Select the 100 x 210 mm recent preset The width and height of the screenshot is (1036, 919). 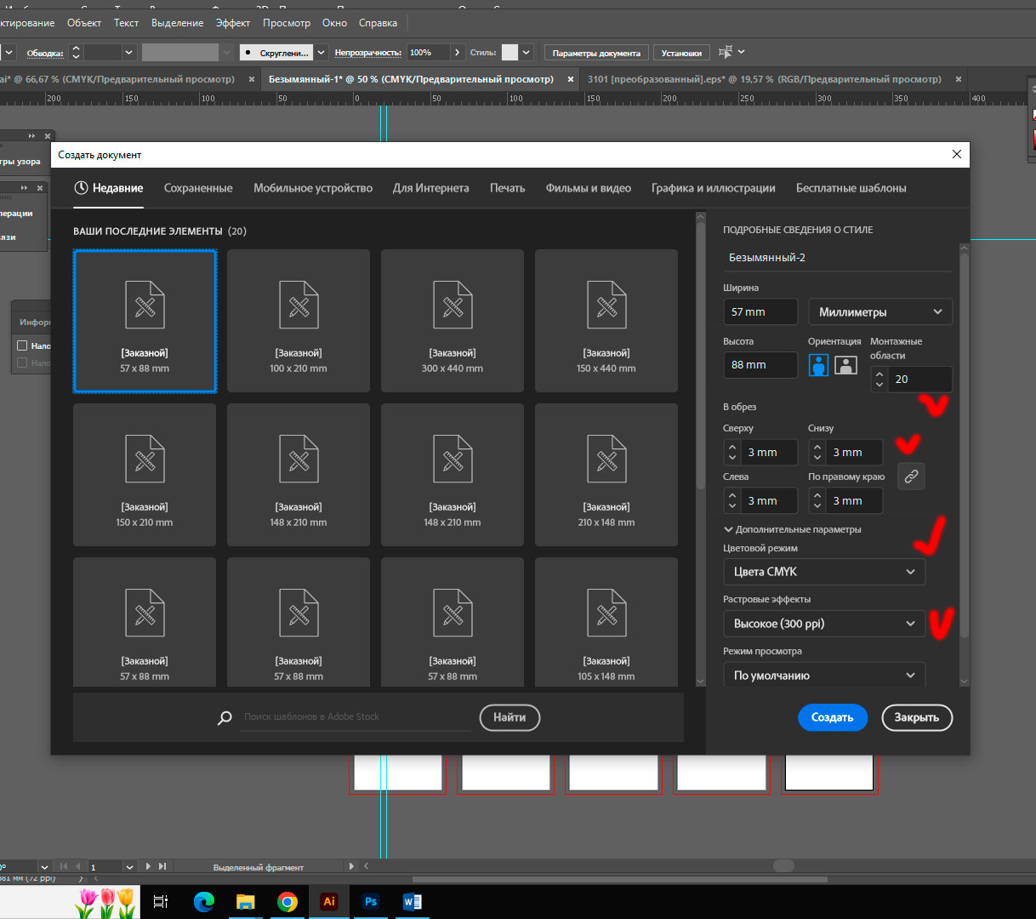tap(299, 321)
